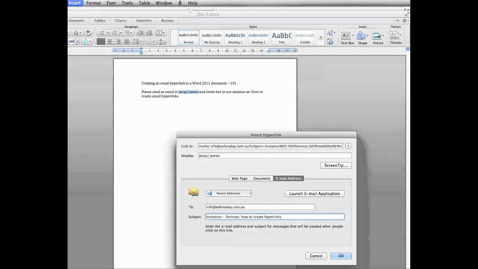Open the columns layout button
This screenshot has width=478, height=269.
pos(161,33)
